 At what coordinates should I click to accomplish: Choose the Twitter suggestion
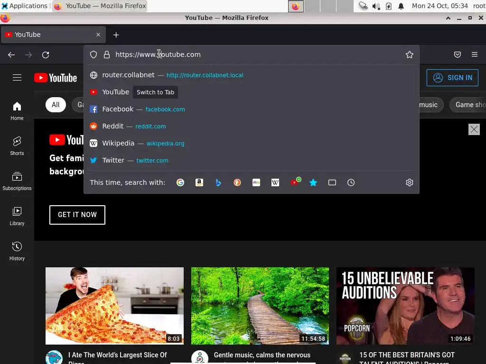pyautogui.click(x=252, y=160)
